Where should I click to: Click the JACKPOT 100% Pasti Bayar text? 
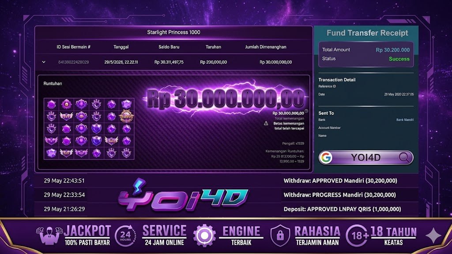[87, 235]
